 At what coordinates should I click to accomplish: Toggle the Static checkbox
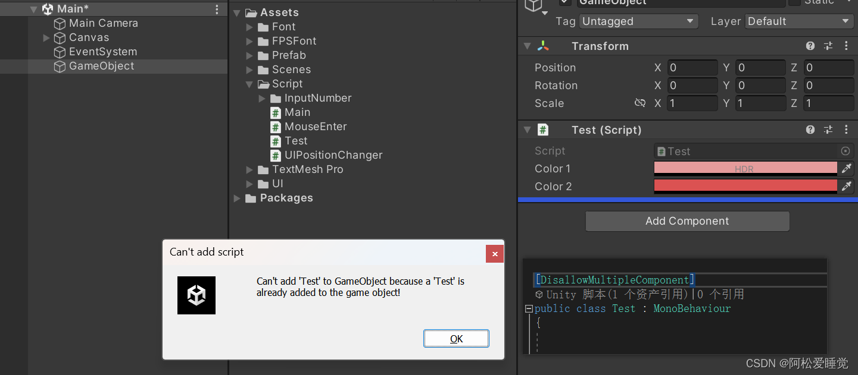tap(794, 2)
